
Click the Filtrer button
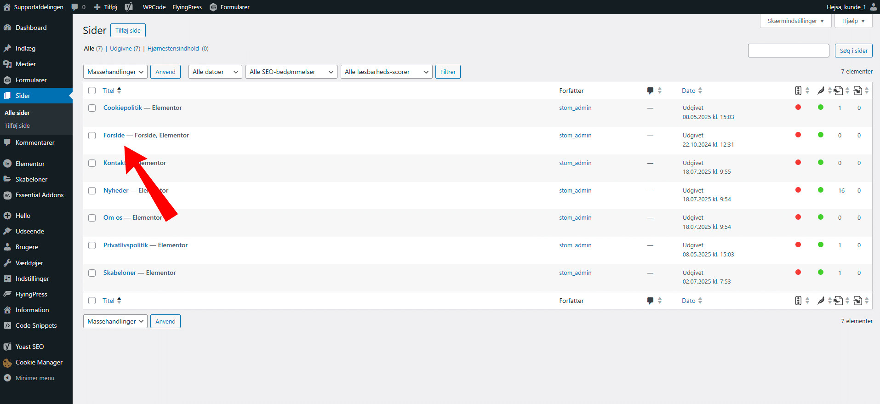point(448,72)
